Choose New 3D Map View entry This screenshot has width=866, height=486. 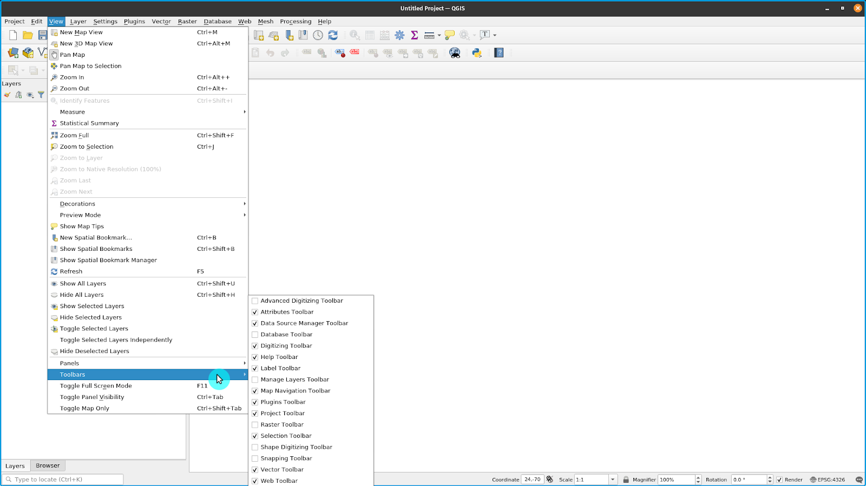pyautogui.click(x=148, y=44)
